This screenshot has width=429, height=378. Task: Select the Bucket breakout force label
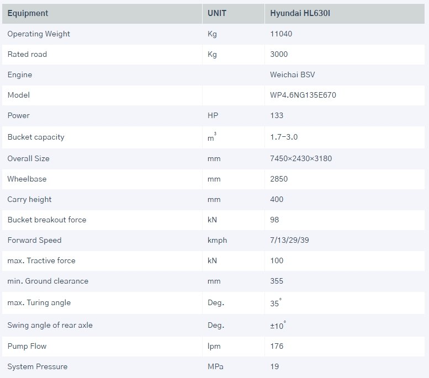[x=47, y=220]
